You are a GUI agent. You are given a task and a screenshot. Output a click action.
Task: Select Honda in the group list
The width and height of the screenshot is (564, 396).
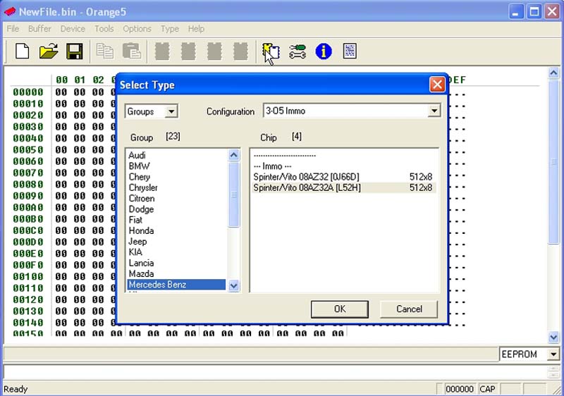tap(176, 230)
